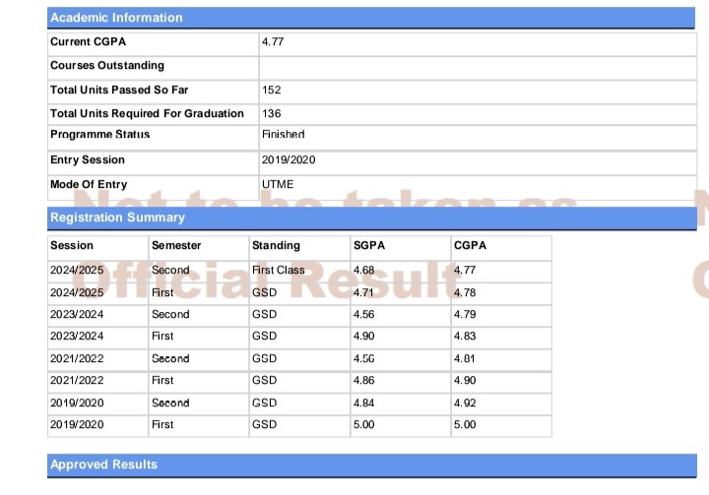The width and height of the screenshot is (709, 495).
Task: Click the Current CGPA value 4.77
Action: click(x=273, y=41)
